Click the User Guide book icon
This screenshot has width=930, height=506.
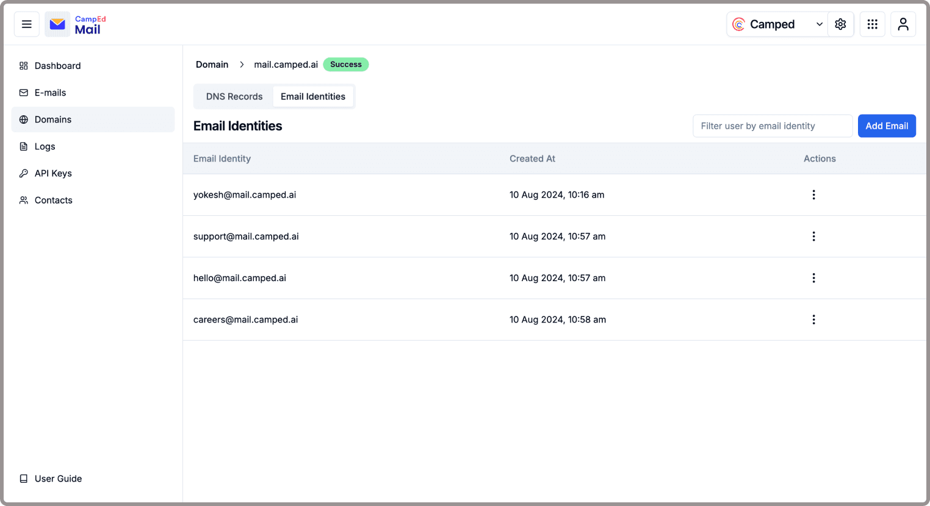(24, 479)
